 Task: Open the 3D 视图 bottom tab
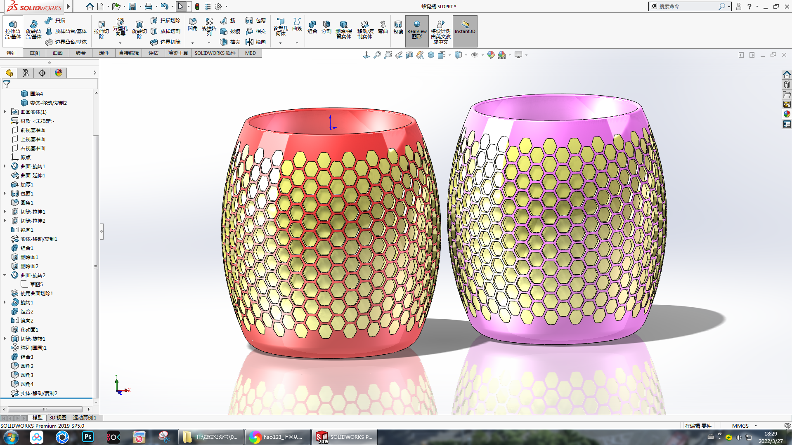pyautogui.click(x=58, y=418)
